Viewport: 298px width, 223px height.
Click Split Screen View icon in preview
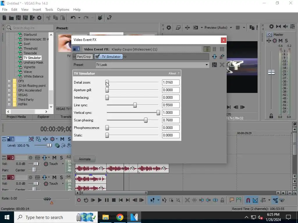pyautogui.click(x=196, y=28)
